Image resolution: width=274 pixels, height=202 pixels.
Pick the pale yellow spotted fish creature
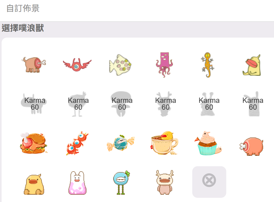click(x=120, y=65)
